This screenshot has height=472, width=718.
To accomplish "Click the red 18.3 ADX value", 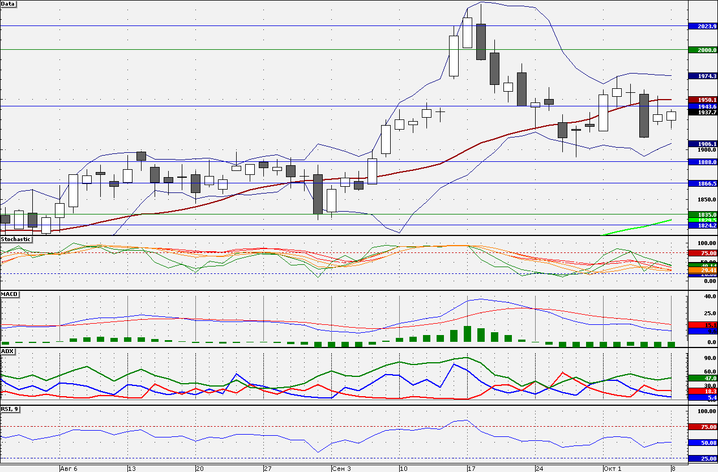I will click(703, 391).
